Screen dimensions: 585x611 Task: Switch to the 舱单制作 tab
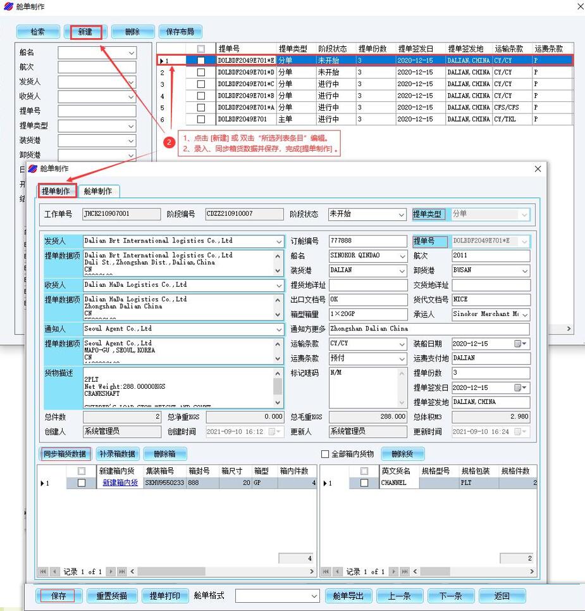pos(98,191)
